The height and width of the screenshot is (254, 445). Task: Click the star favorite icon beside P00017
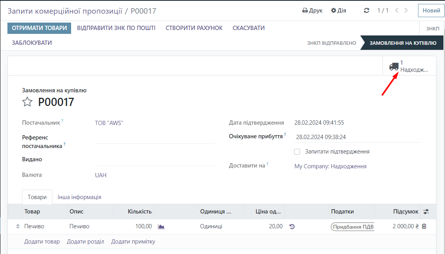(x=27, y=102)
